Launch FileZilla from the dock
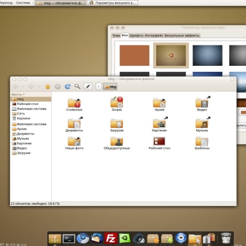 pyautogui.click(x=111, y=239)
